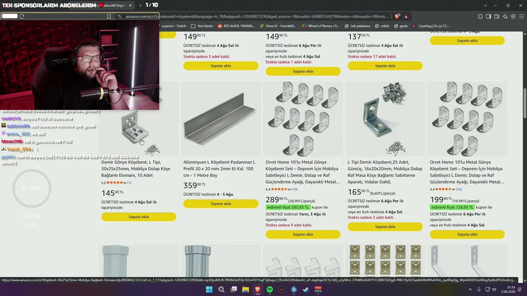Click Sepete ekle under the 137,50 TL item
527x296 pixels.
(x=385, y=66)
